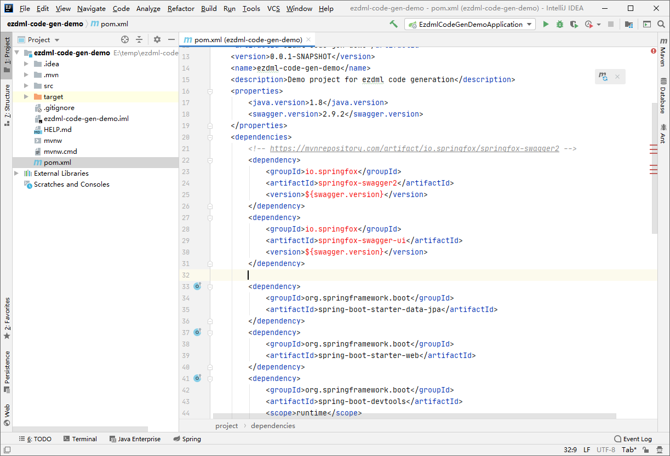Click the Spring bean gutter icon on line 37

coord(197,332)
